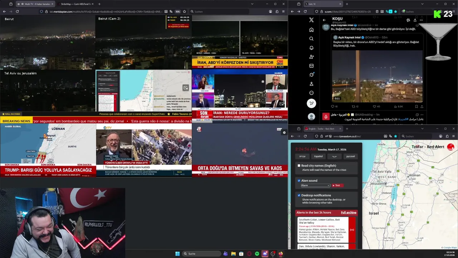The height and width of the screenshot is (258, 458).
Task: Uncheck the Alert sound checkbox
Action: (299, 181)
